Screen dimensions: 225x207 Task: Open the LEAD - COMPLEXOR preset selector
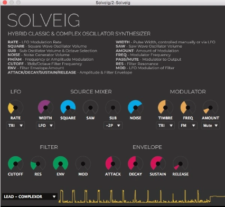click(x=30, y=196)
